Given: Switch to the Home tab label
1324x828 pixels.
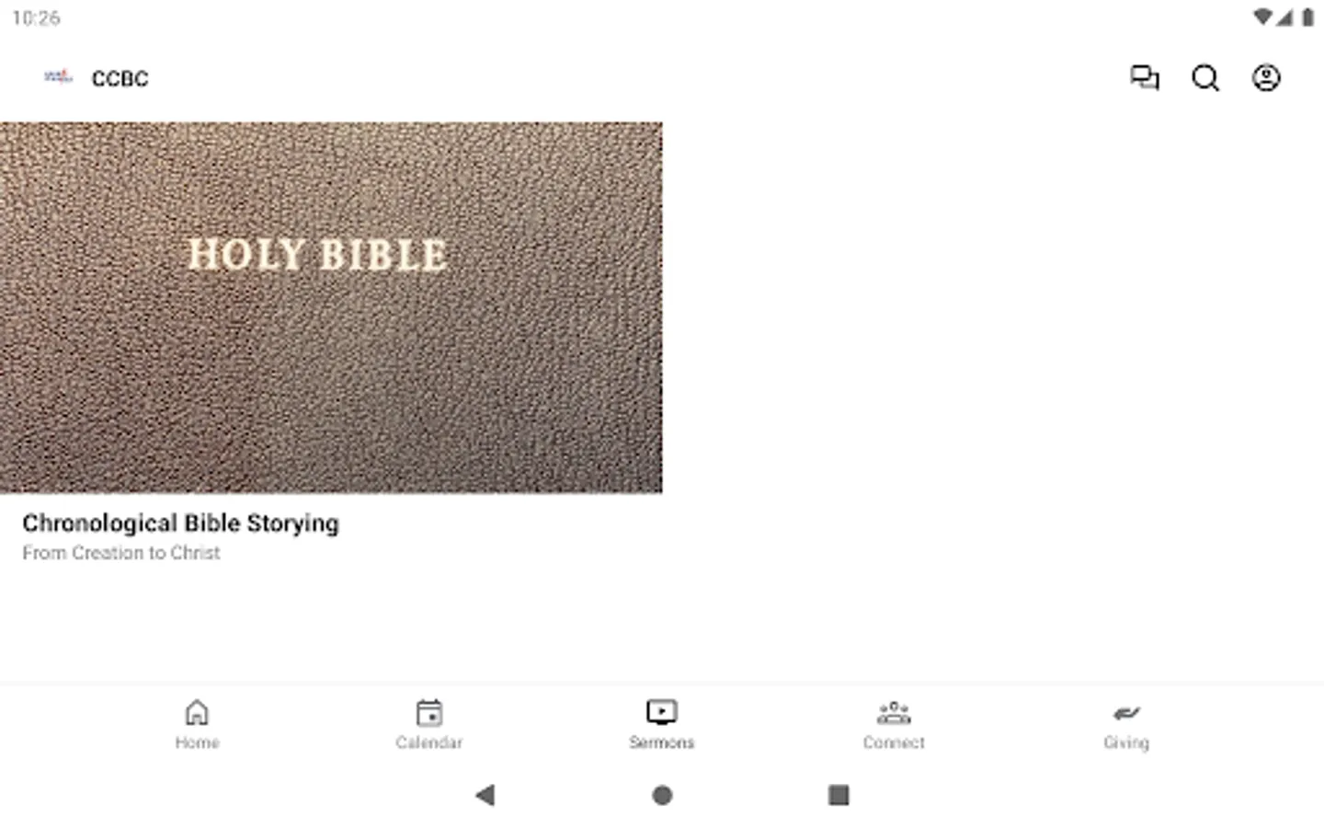Looking at the screenshot, I should click(197, 742).
